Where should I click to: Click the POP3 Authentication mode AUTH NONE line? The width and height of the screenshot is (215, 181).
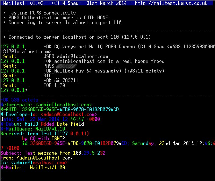pos(58,18)
